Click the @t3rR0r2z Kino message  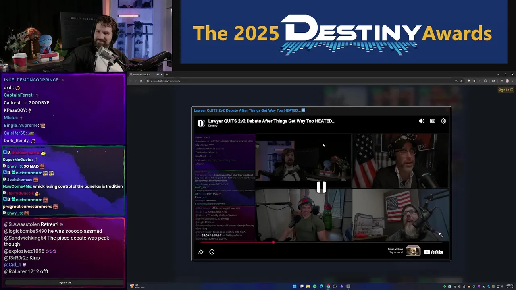click(22, 258)
